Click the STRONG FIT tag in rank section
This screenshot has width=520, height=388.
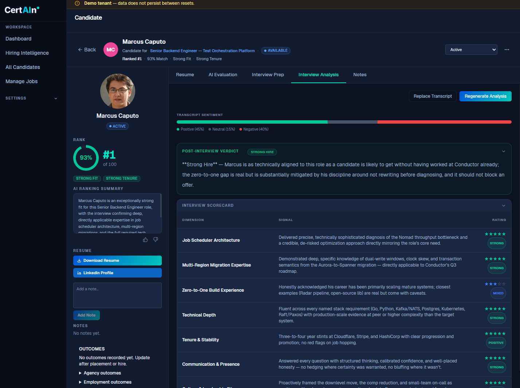87,179
